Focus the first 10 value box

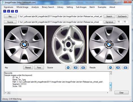pyautogui.click(x=119, y=22)
